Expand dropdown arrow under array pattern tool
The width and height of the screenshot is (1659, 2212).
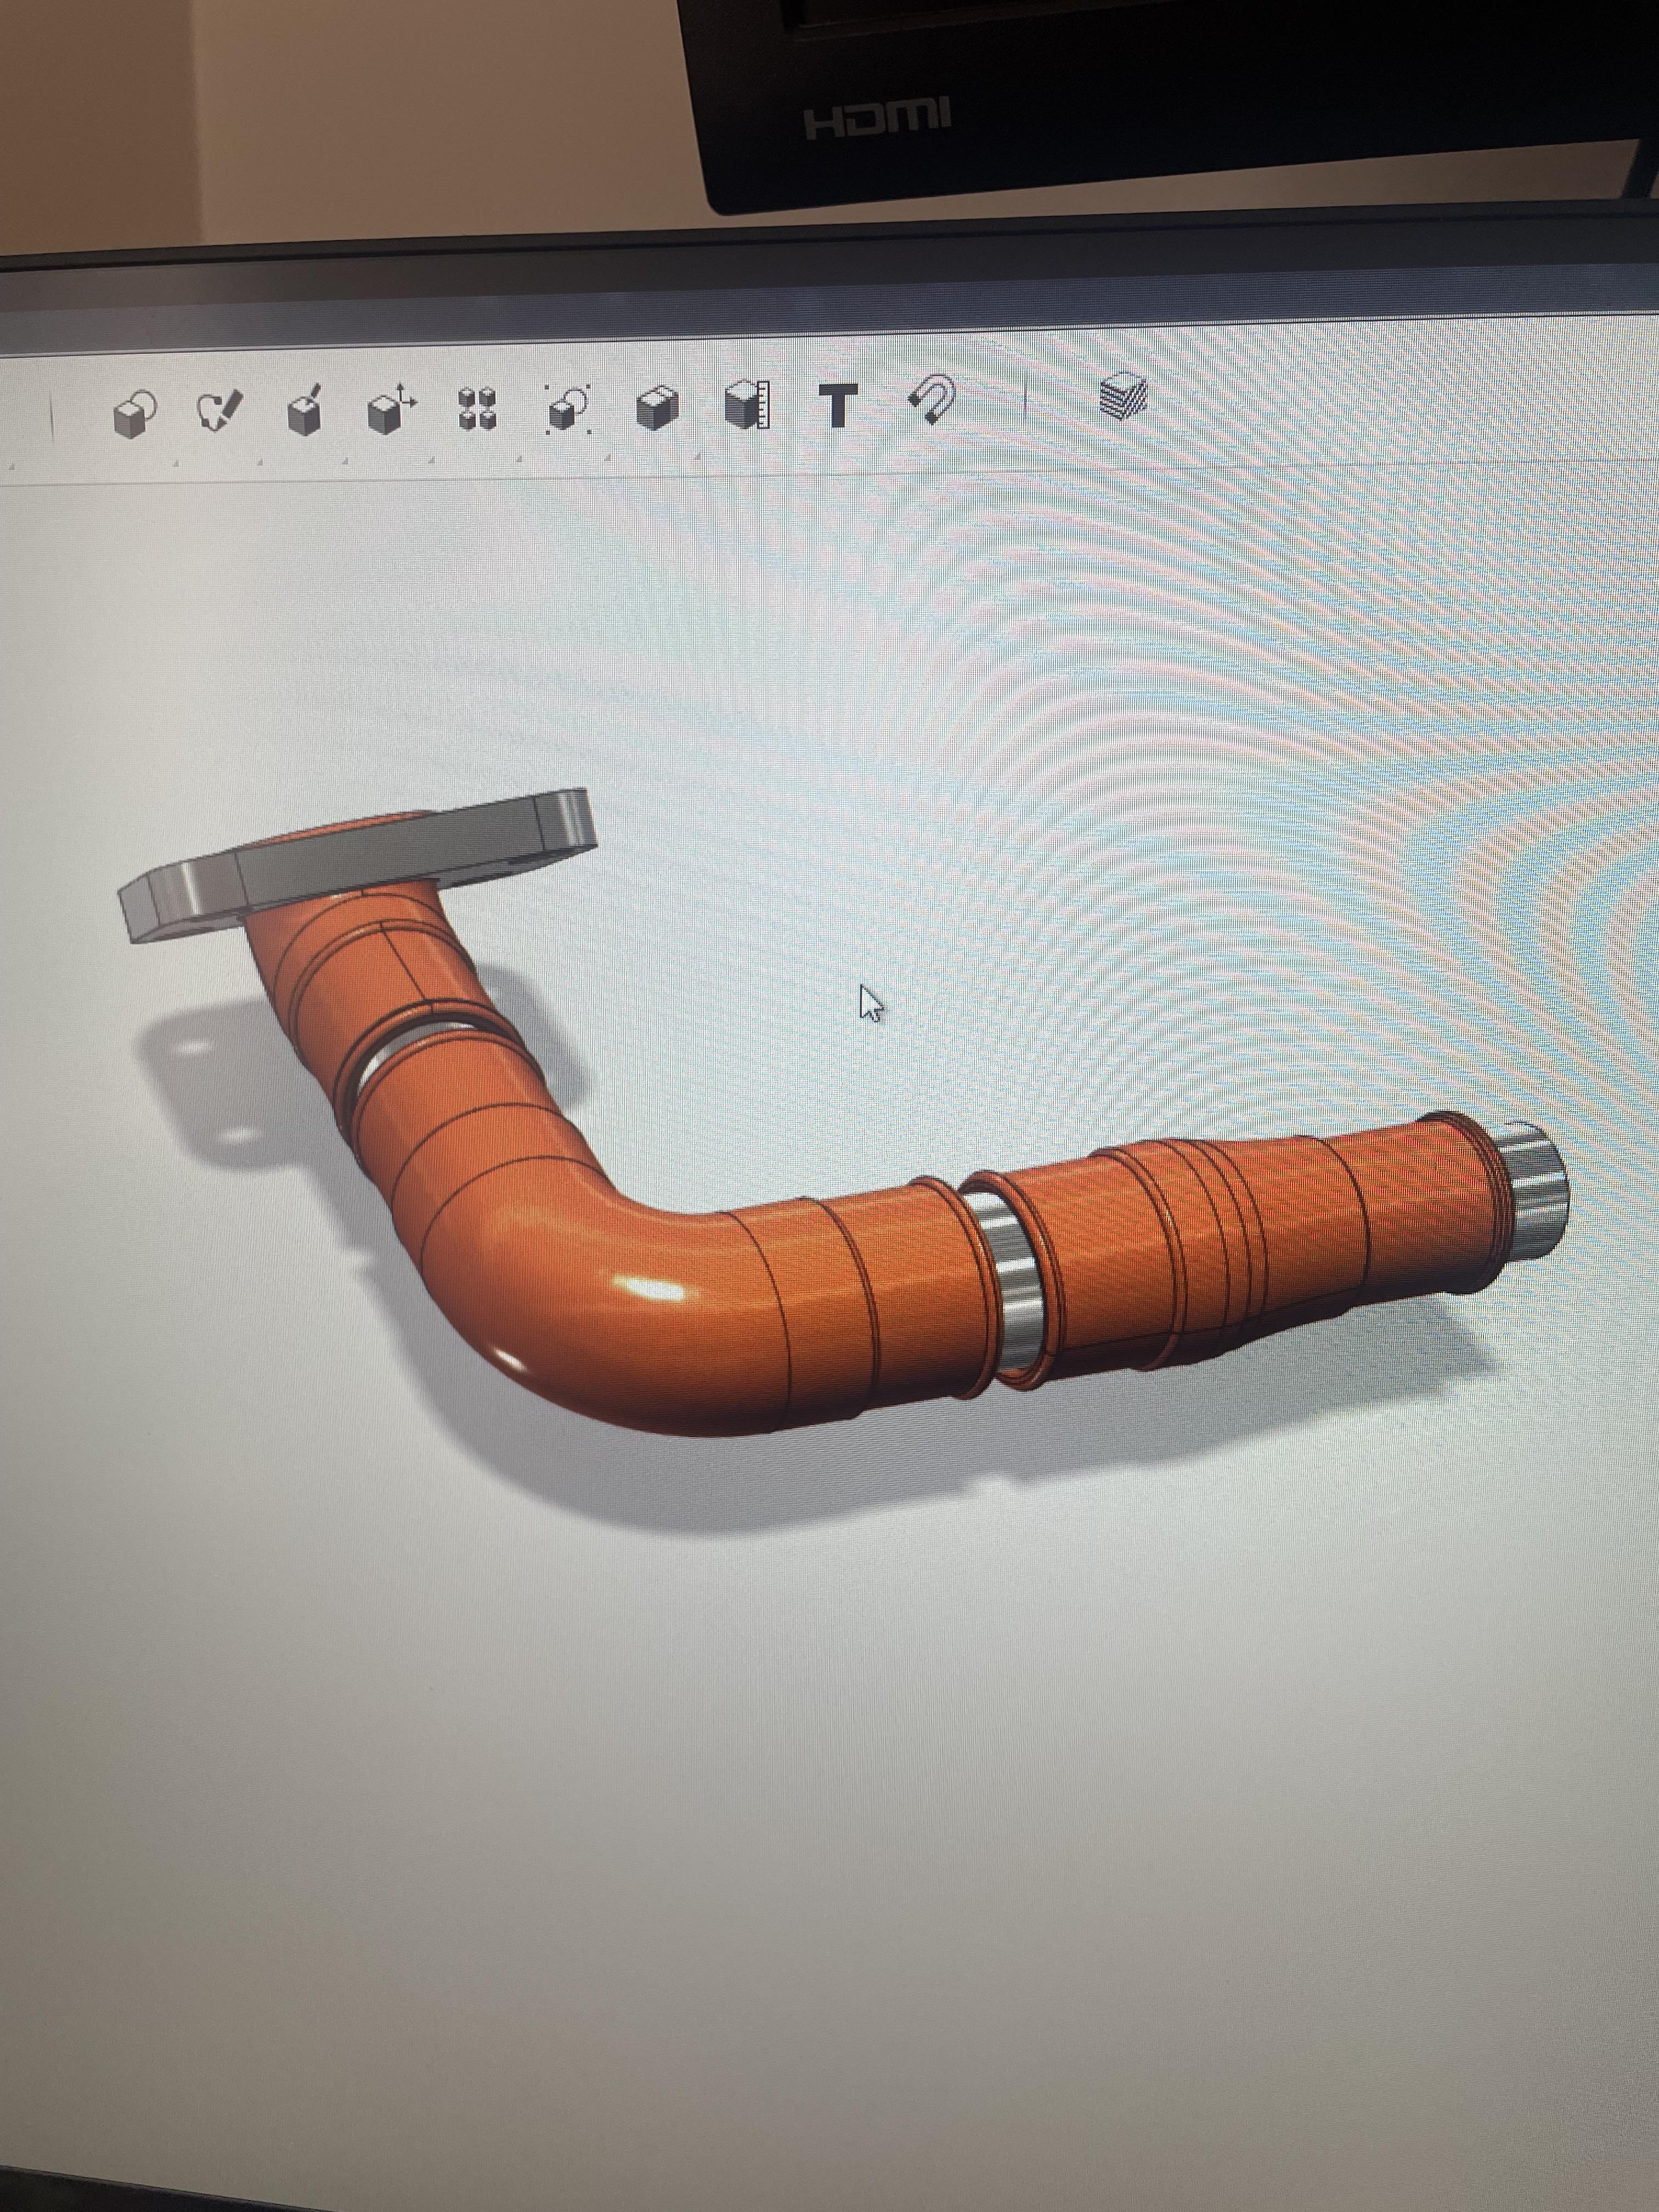point(519,460)
